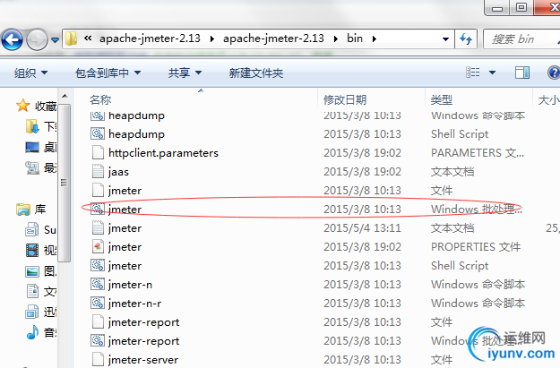Click the sidebar scrollbar up arrow
The width and height of the screenshot is (560, 368).
(x=65, y=96)
